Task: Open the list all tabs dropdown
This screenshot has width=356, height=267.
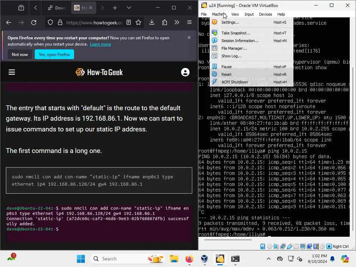Action: tap(129, 8)
